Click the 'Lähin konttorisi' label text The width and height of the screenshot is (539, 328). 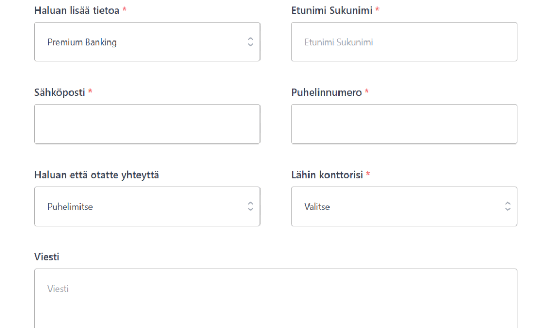pos(327,175)
